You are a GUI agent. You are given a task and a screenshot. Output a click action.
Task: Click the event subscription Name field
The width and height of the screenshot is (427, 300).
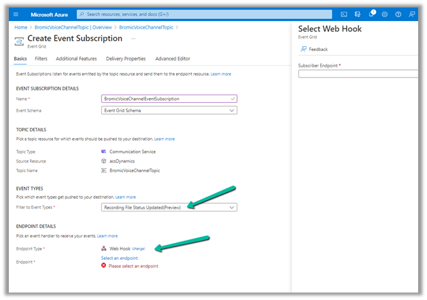pos(169,99)
